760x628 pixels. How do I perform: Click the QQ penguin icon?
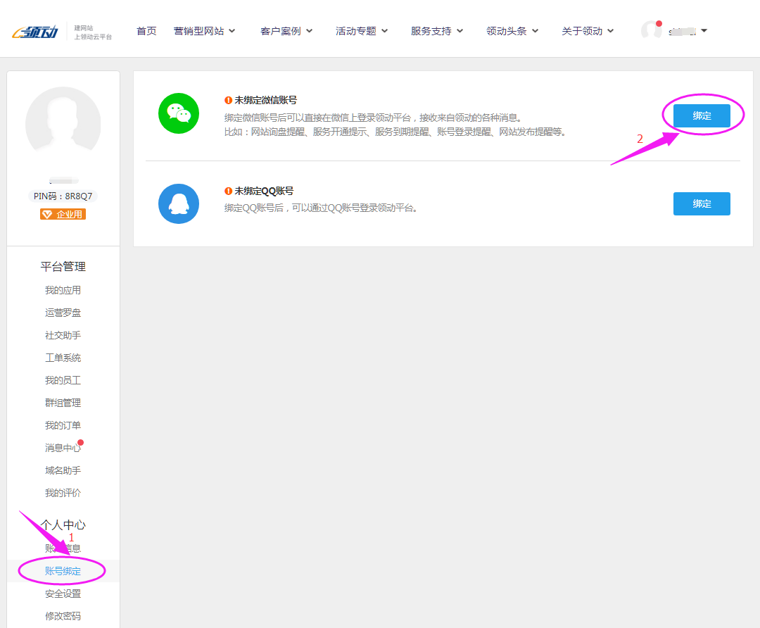[179, 203]
